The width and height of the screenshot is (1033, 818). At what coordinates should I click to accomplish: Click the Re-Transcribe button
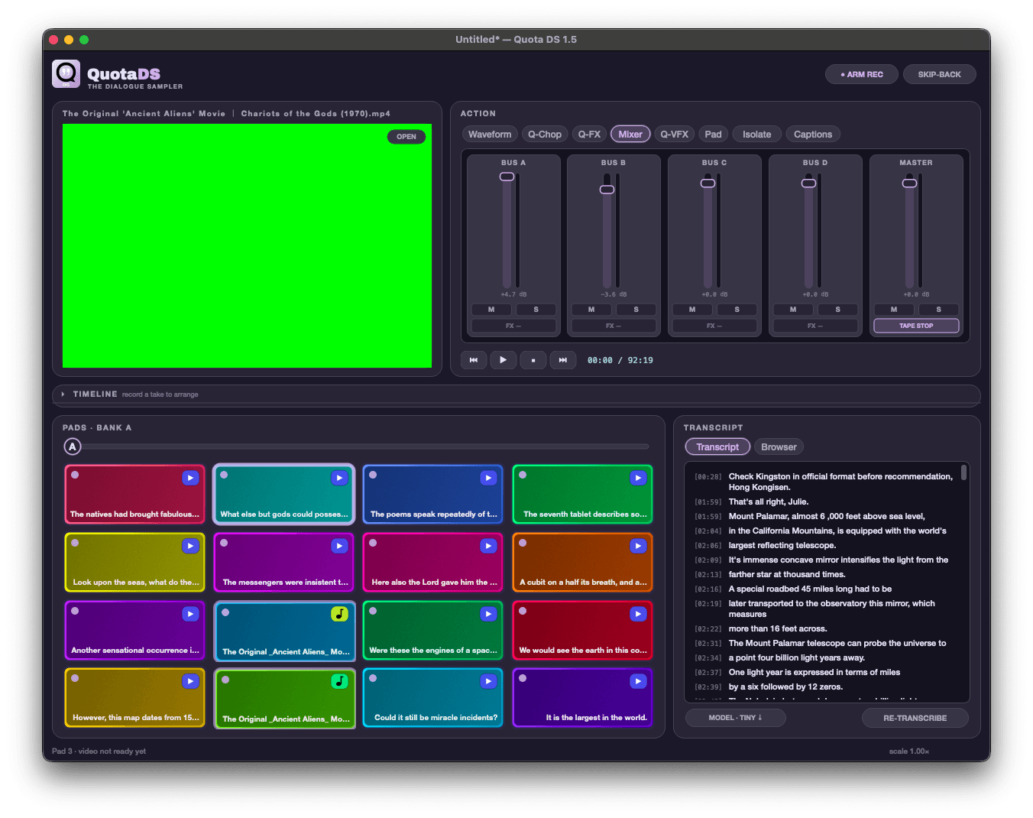915,718
